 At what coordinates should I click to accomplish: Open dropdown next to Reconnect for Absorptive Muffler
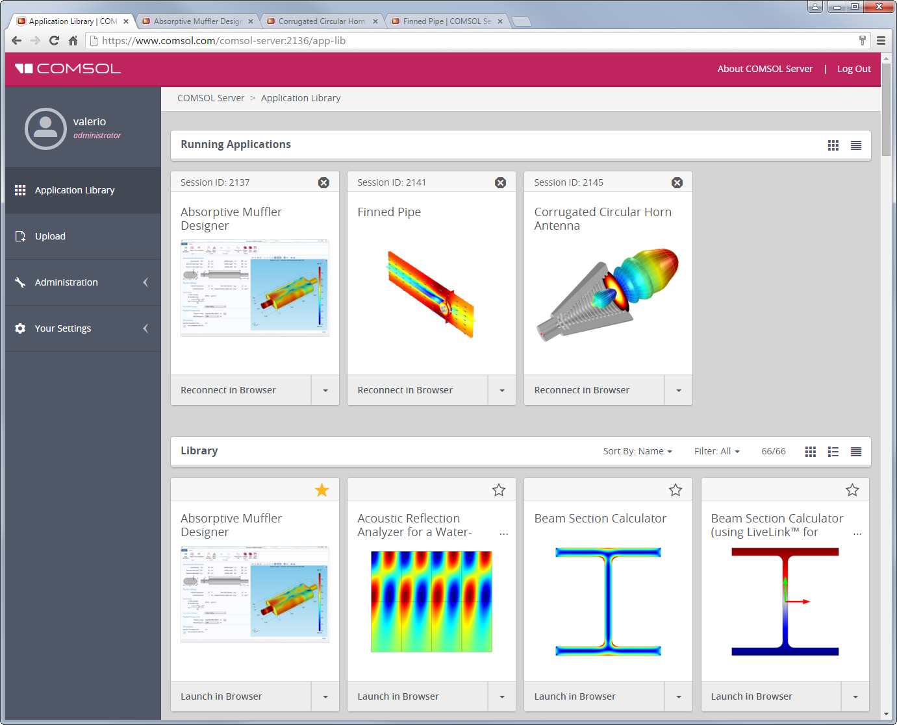[325, 390]
